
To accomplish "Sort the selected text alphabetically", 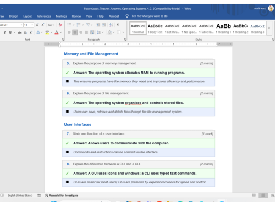I will (x=111, y=25).
